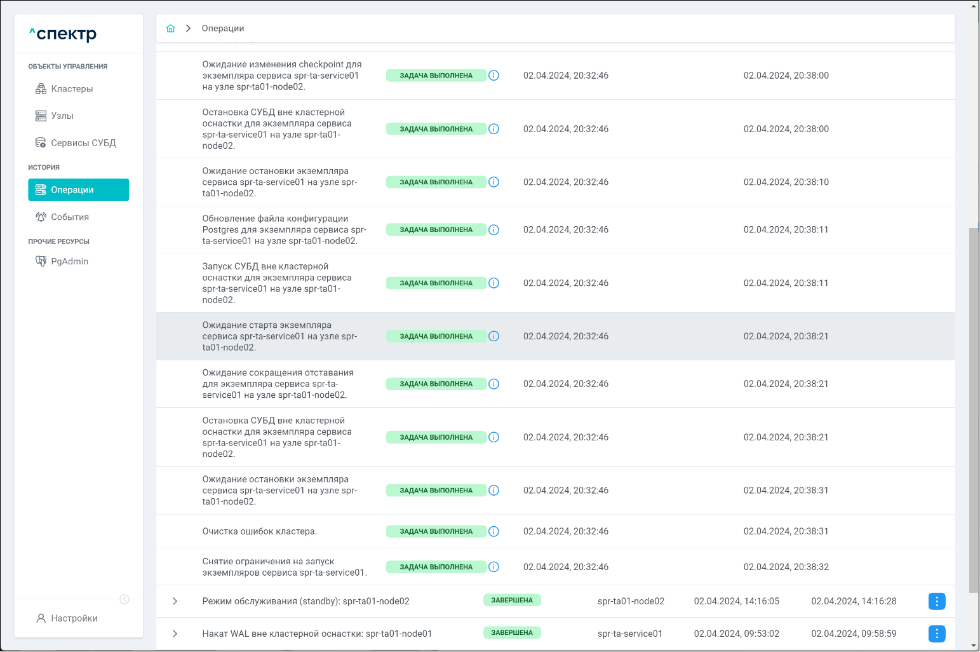Show info for Снятие ограничения на запуск task
This screenshot has width=980, height=652.
coord(494,567)
